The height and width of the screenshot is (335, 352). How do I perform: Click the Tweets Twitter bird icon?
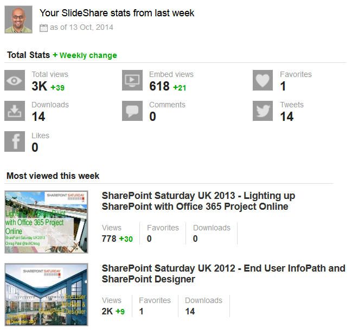(263, 111)
